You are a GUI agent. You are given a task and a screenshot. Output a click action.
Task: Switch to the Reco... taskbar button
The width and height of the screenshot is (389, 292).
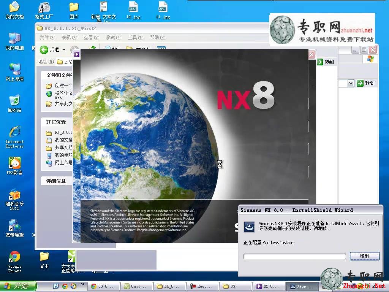coord(203,286)
